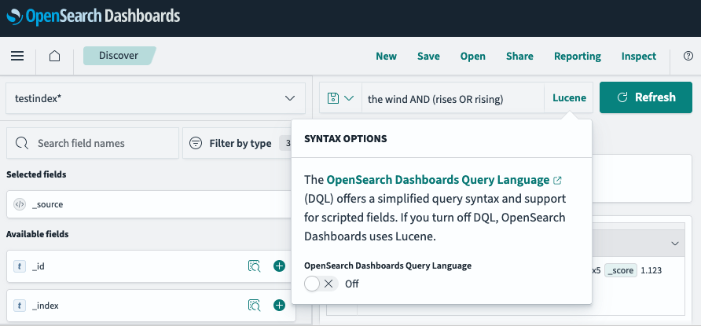Click the OpenSearch Dashboards logo

point(93,16)
